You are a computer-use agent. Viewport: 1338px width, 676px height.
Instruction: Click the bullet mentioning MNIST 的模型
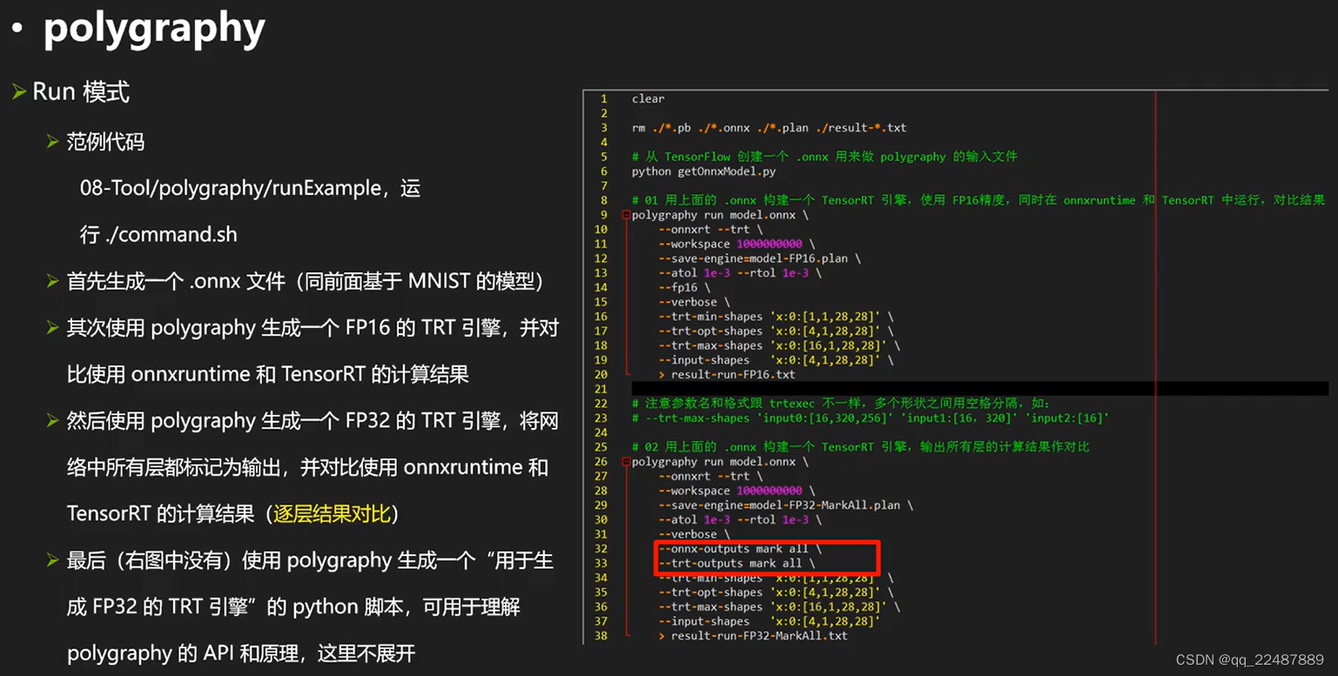(306, 281)
